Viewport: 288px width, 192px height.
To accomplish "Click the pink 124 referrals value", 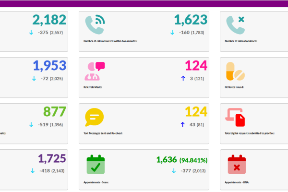I will 196,66.
